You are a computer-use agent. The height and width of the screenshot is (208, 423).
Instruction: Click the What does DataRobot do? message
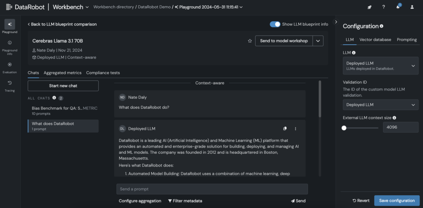pos(144,107)
